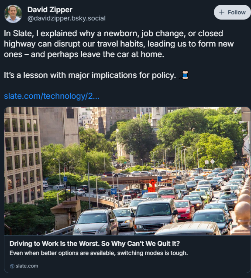This screenshot has width=251, height=278.
Task: Click the dark van in photo center
Action: (x=155, y=215)
